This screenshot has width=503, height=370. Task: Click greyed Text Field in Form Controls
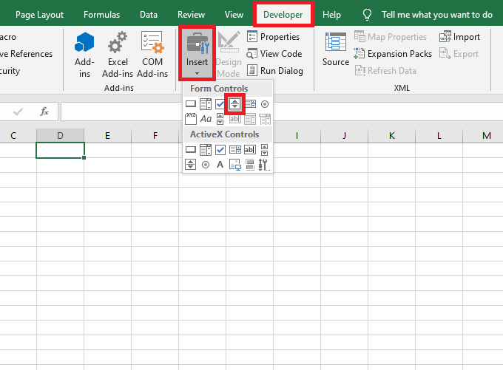[234, 119]
